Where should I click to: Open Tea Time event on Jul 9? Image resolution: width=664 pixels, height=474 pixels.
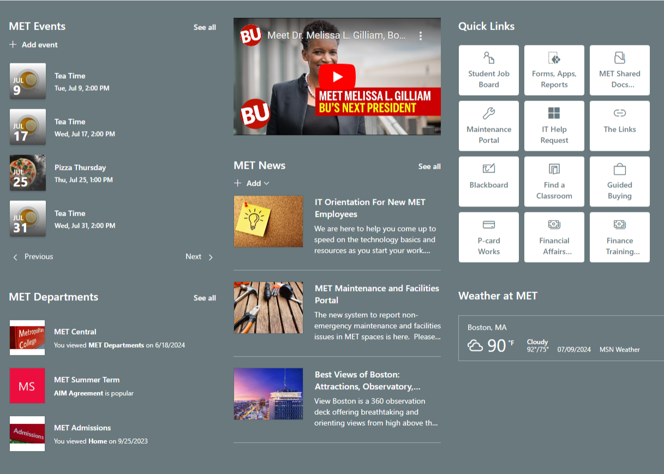tap(70, 76)
